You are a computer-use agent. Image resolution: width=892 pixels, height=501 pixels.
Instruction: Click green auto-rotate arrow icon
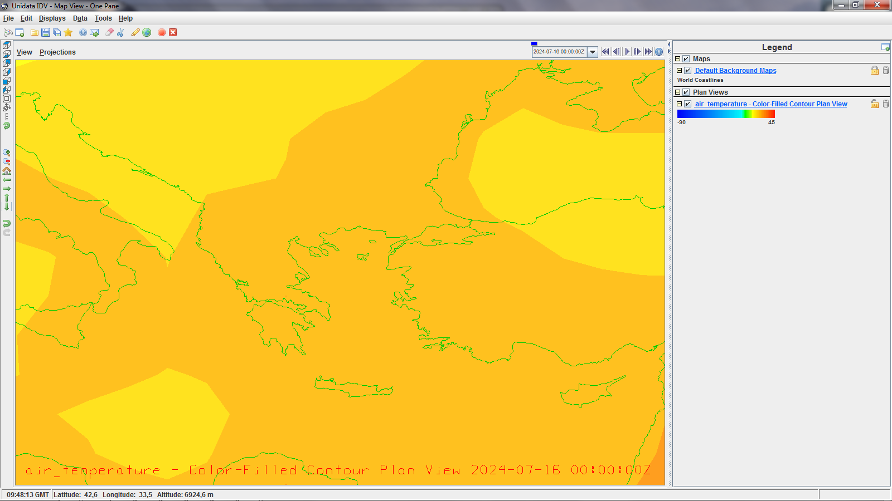pyautogui.click(x=7, y=125)
